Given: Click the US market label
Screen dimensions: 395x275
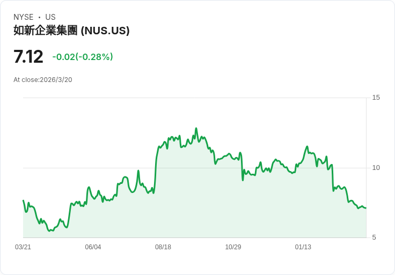Looking at the screenshot, I should pos(50,17).
